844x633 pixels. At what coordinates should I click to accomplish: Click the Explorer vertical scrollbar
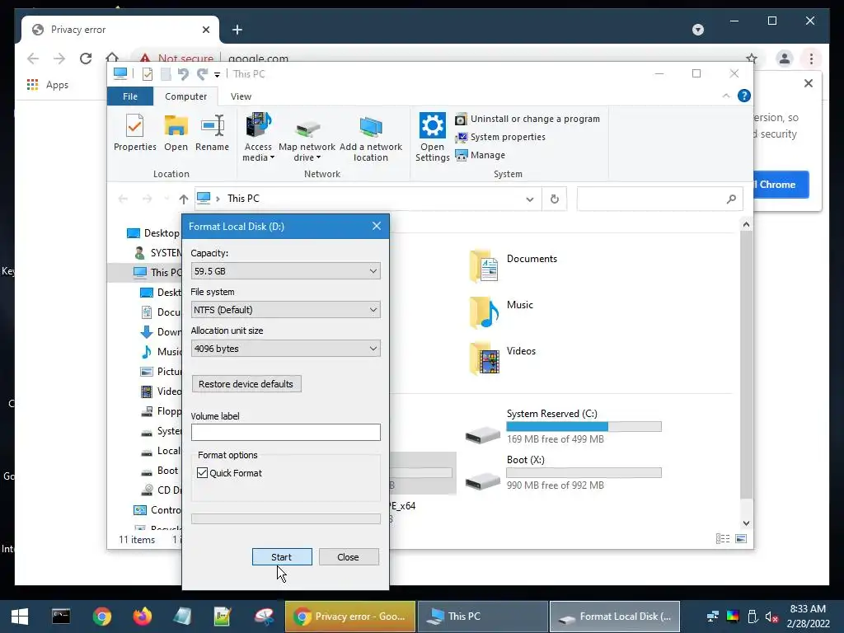pyautogui.click(x=746, y=365)
